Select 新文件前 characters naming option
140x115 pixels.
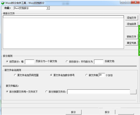tap(87, 75)
